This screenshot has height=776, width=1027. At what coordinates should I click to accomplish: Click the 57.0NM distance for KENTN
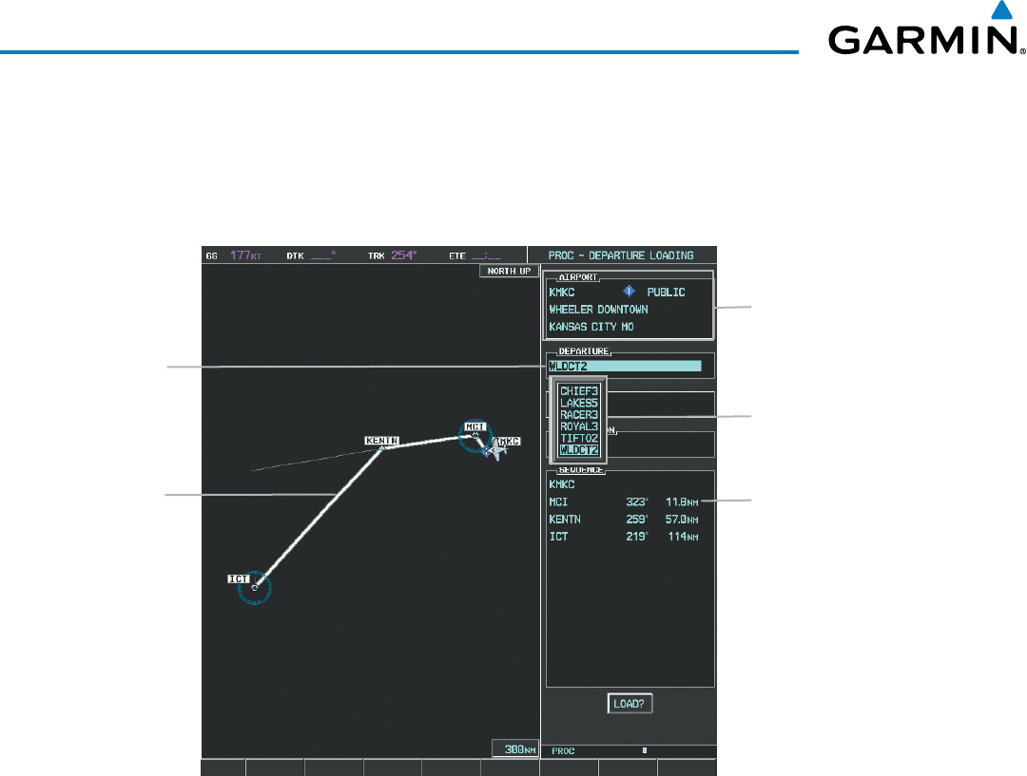[682, 520]
